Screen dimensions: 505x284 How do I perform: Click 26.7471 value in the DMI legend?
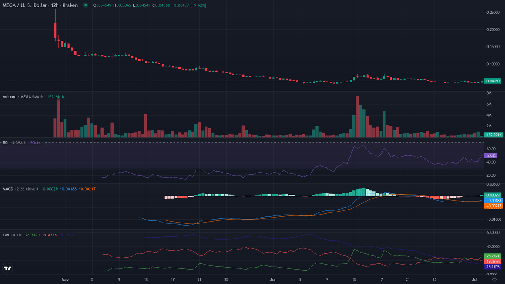pos(33,235)
